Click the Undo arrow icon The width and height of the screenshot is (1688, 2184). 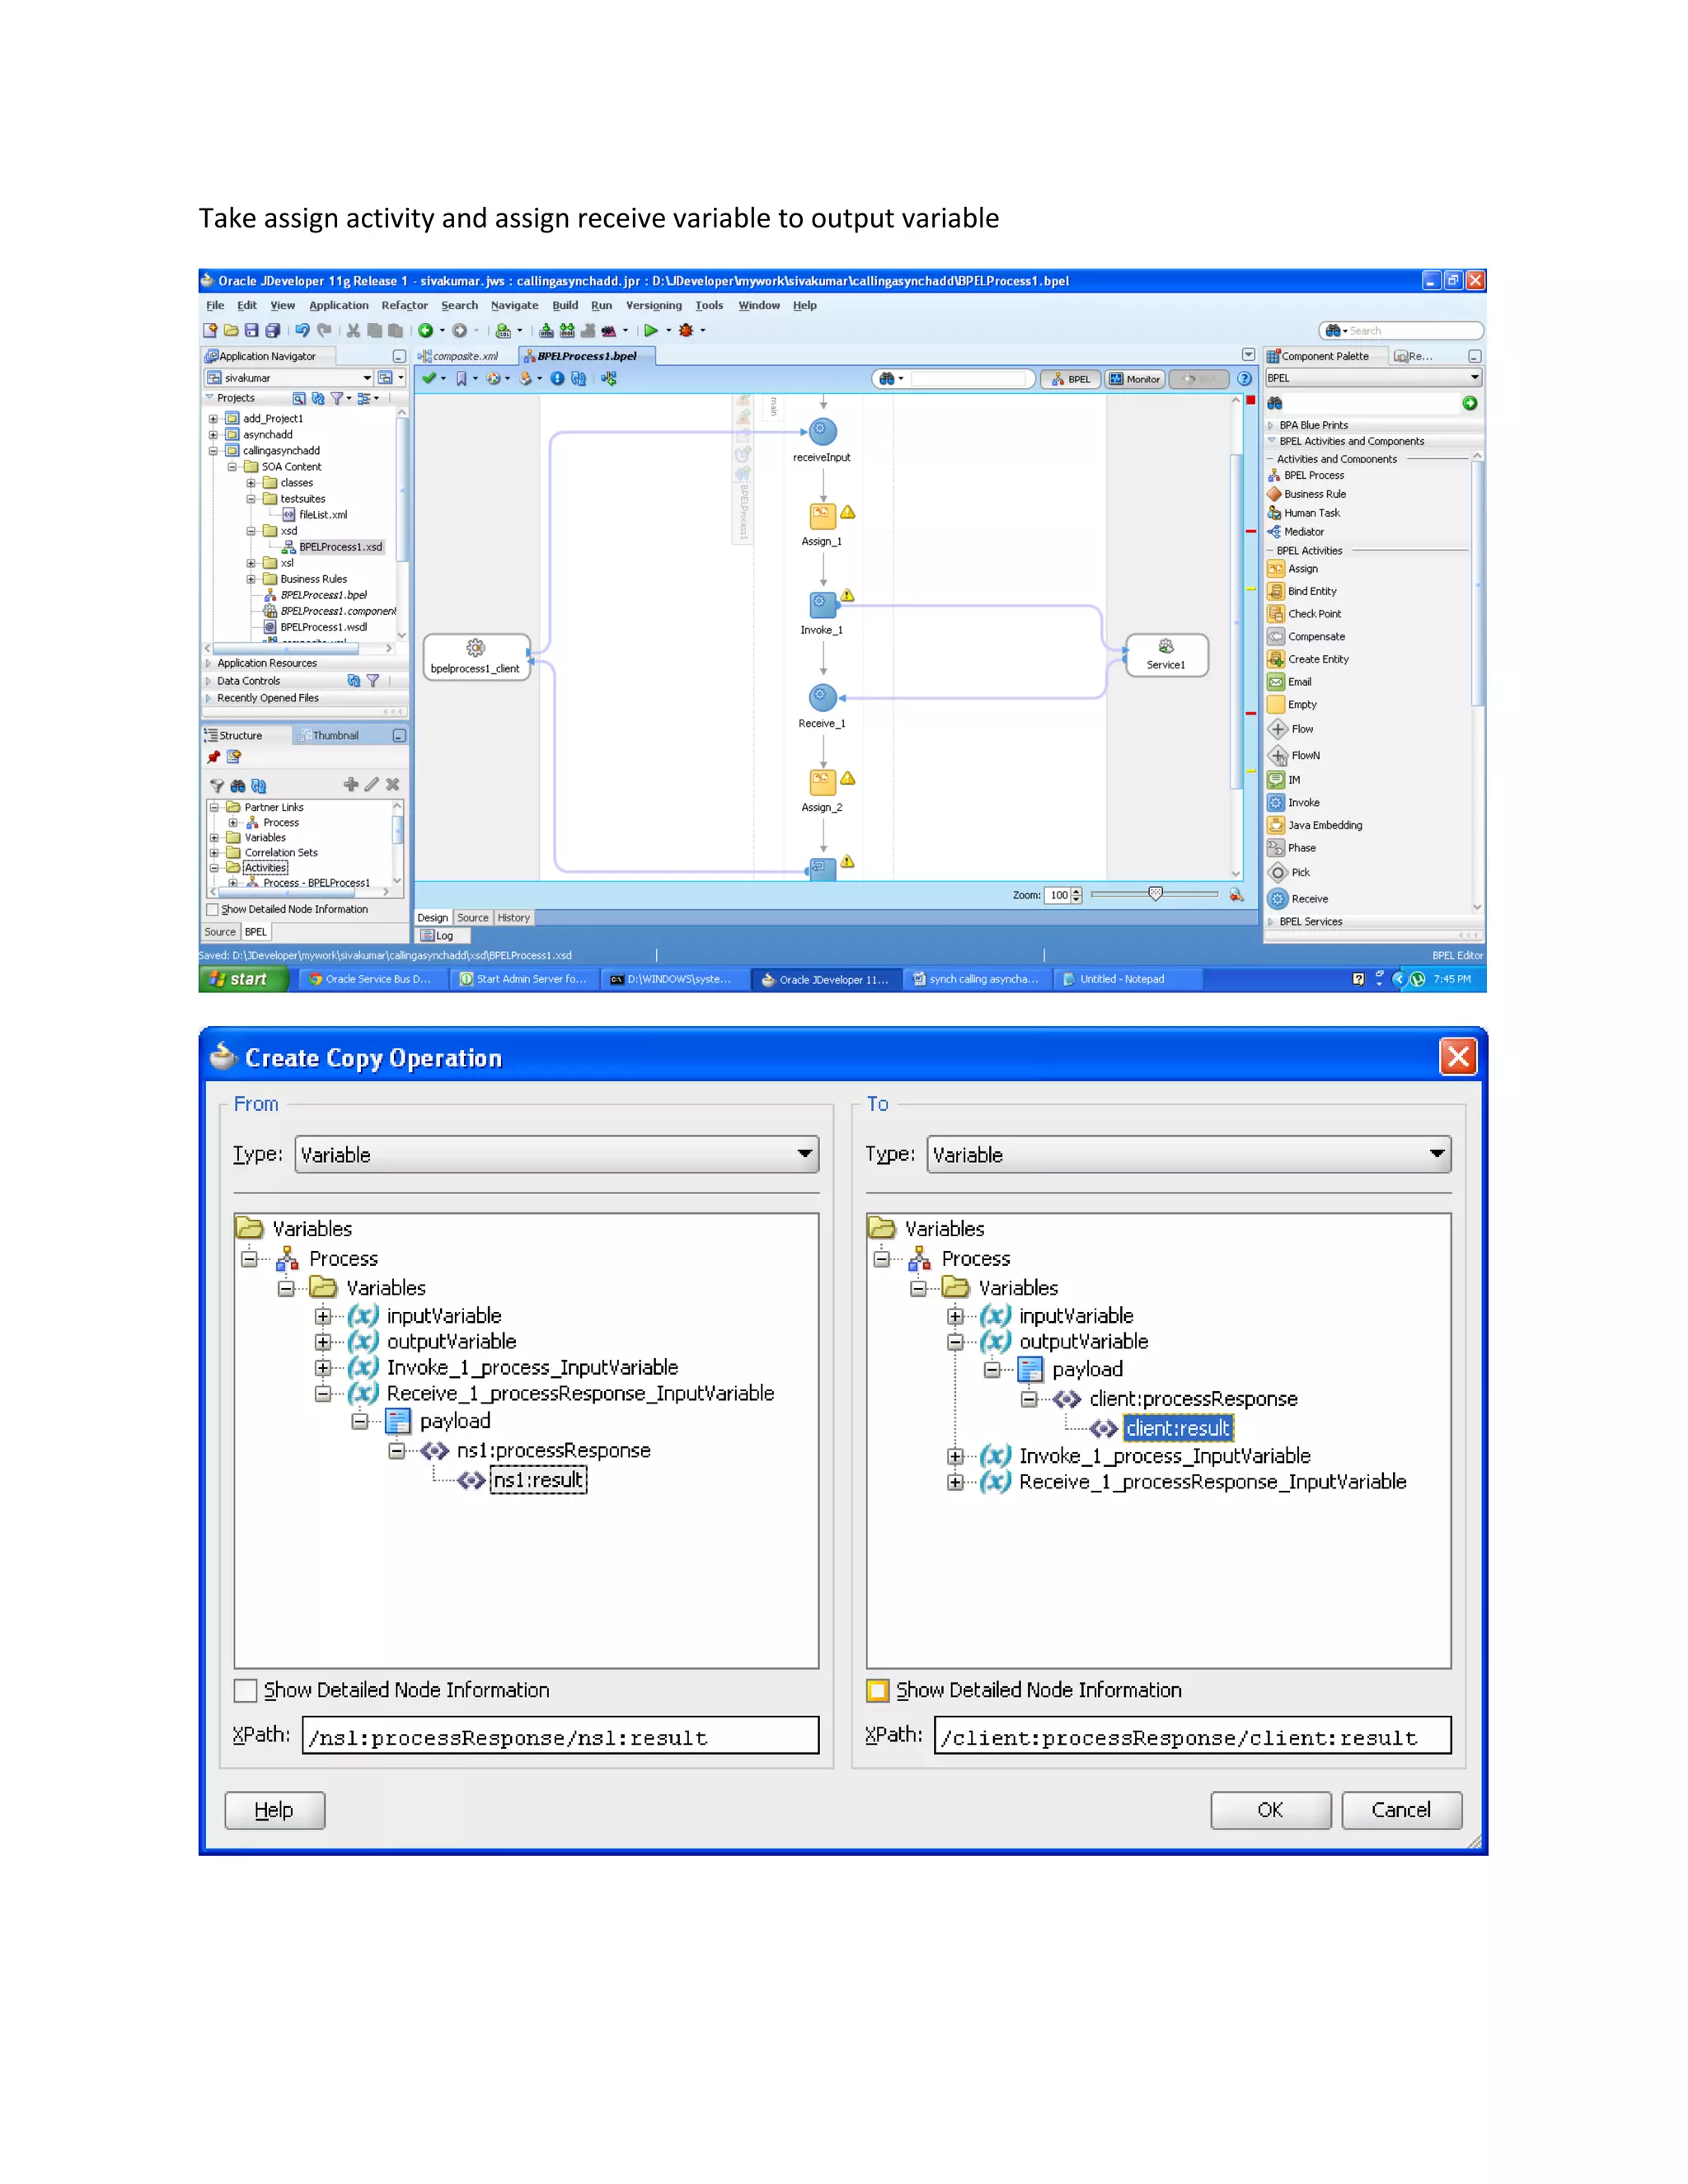[302, 330]
